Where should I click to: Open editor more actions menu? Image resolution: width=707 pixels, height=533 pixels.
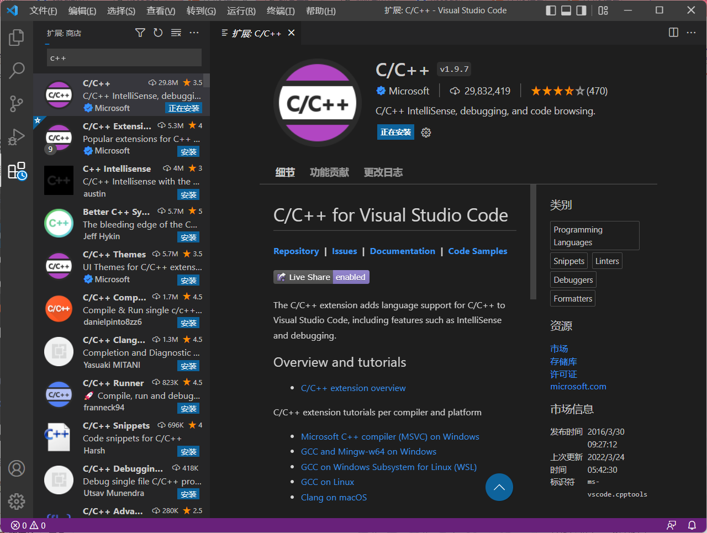[691, 33]
